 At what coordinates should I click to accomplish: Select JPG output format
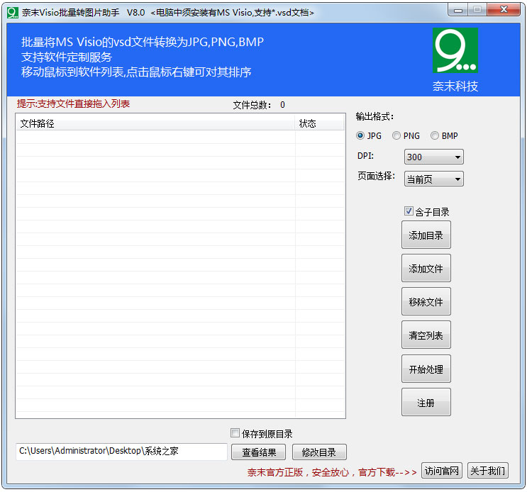(361, 136)
